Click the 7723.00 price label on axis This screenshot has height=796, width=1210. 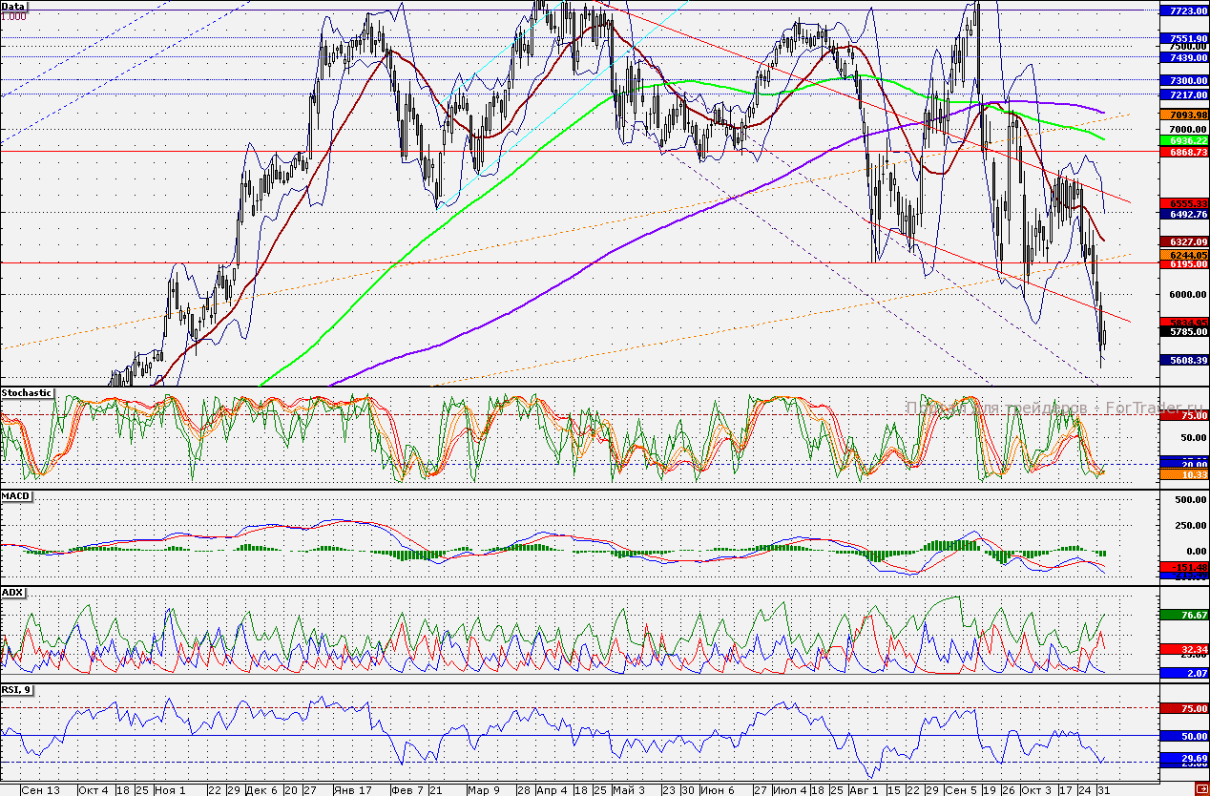click(1182, 10)
